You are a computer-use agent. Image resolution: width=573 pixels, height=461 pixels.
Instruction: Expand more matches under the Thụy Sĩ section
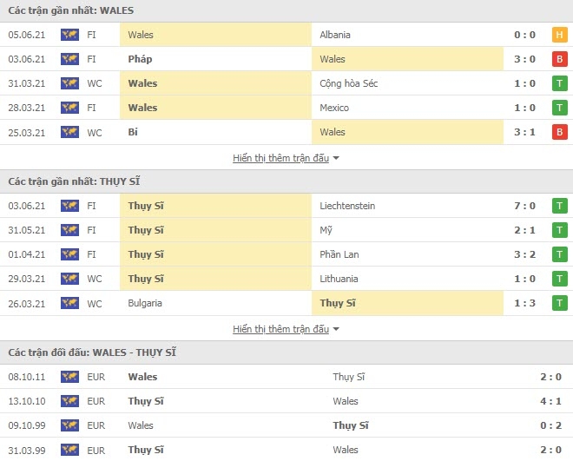[x=280, y=329]
